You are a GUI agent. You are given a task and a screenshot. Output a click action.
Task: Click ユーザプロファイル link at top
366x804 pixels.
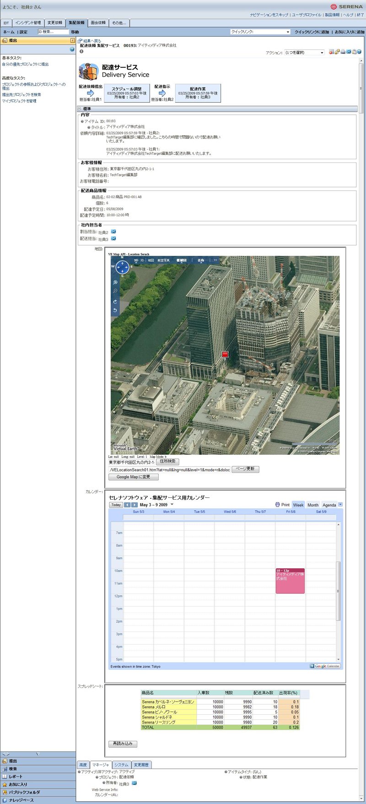point(307,15)
